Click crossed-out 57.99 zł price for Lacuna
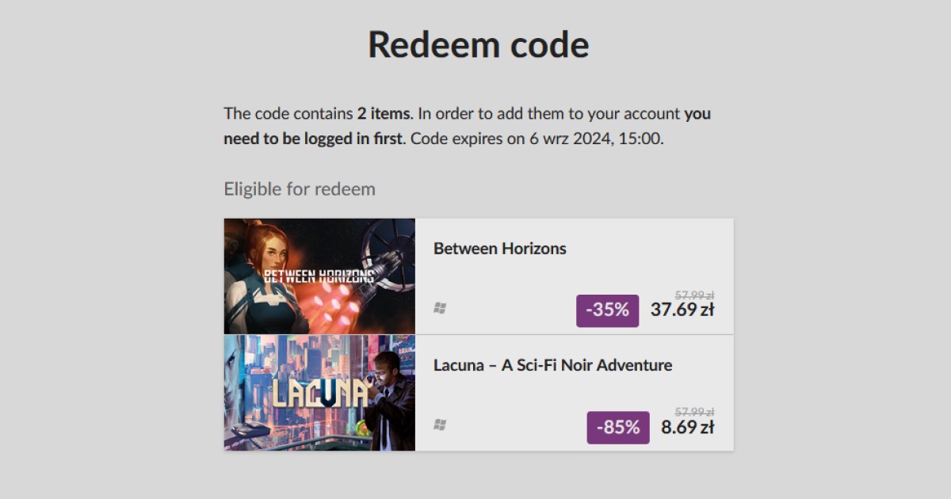The width and height of the screenshot is (951, 499). pyautogui.click(x=694, y=412)
